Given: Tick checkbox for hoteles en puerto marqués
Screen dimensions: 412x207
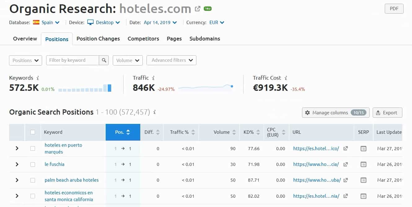Looking at the screenshot, I should pyautogui.click(x=33, y=149).
